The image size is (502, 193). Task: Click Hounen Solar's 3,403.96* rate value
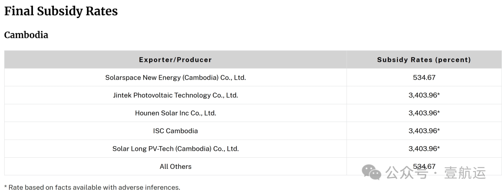[x=423, y=113]
